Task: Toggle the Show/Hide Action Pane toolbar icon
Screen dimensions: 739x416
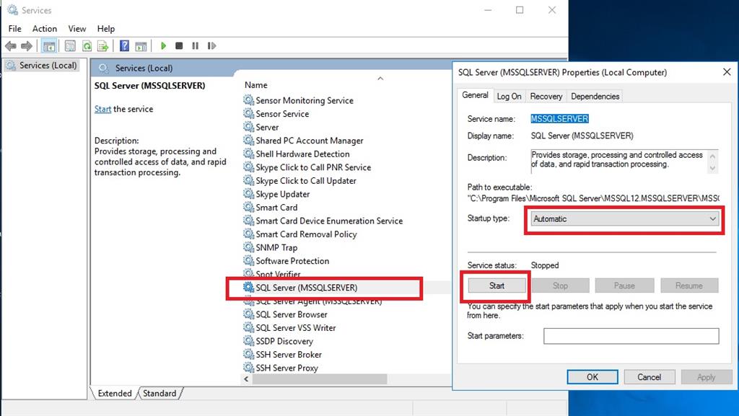Action: tap(141, 45)
